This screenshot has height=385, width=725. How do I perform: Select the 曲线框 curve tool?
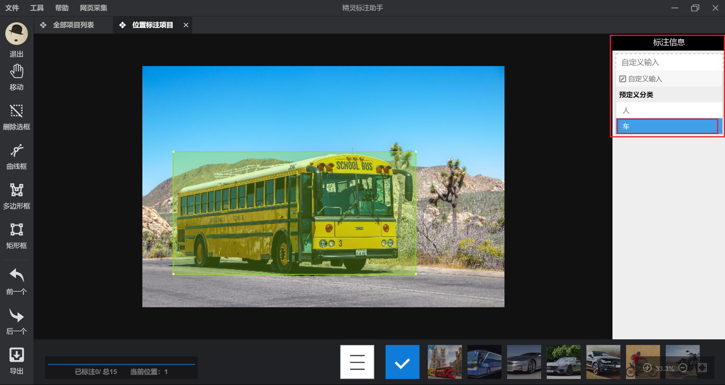tap(17, 156)
